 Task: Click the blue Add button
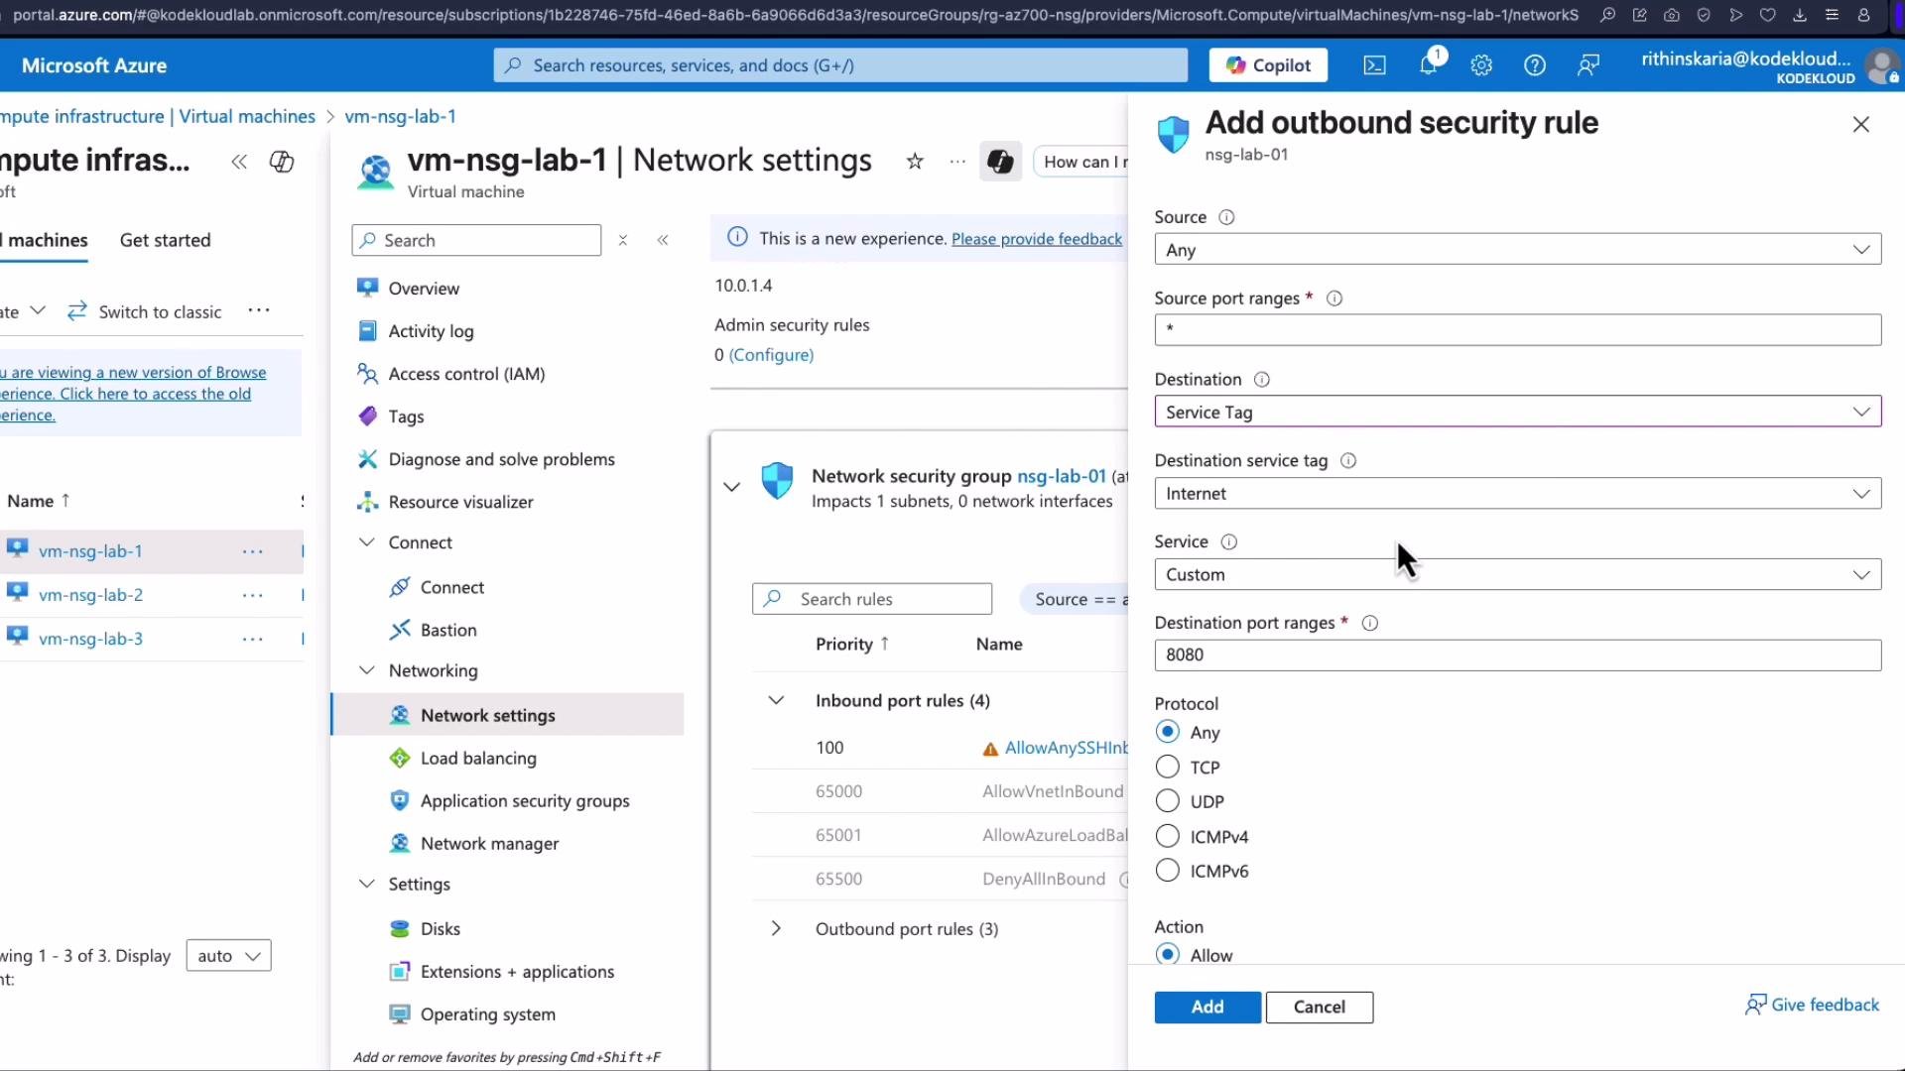(x=1207, y=1007)
